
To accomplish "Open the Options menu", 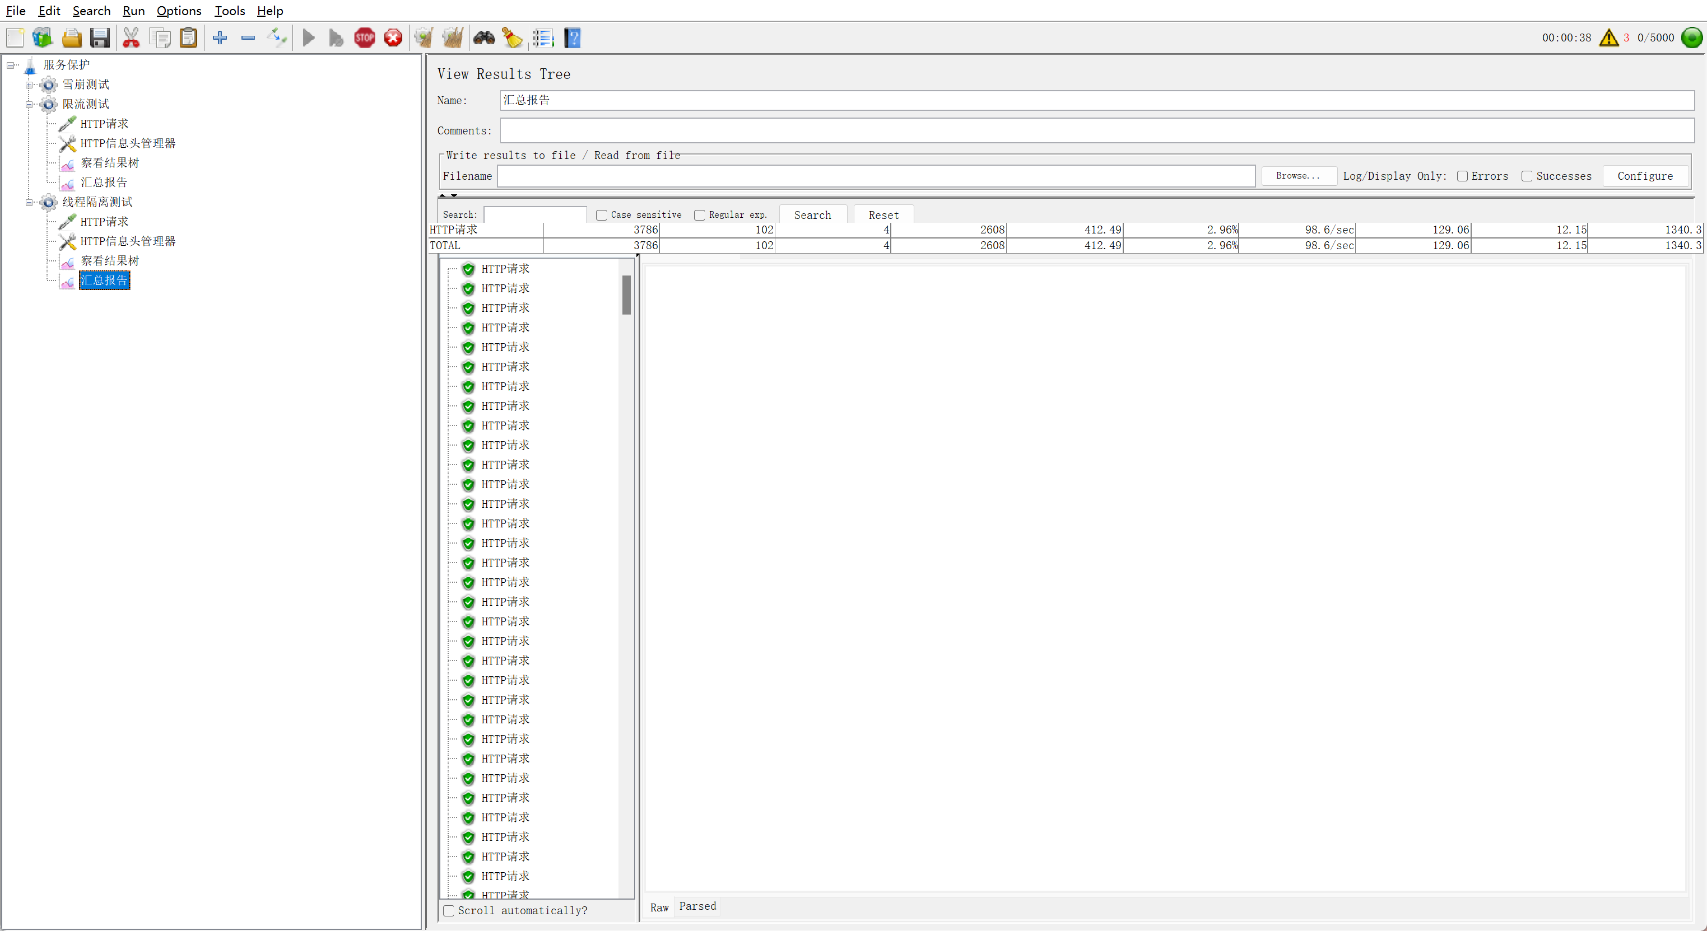I will click(x=178, y=11).
